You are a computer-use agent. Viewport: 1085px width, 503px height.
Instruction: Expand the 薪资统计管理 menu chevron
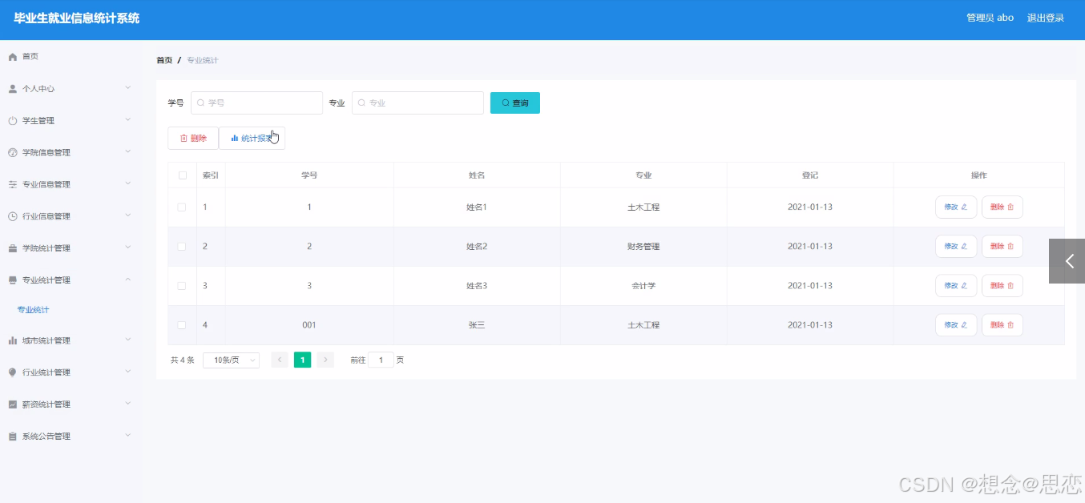click(128, 404)
